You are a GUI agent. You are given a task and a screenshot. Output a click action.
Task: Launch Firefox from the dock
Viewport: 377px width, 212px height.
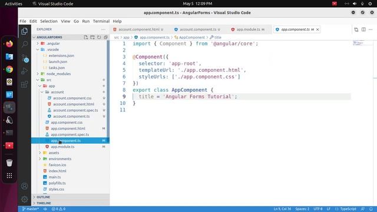tap(9, 44)
